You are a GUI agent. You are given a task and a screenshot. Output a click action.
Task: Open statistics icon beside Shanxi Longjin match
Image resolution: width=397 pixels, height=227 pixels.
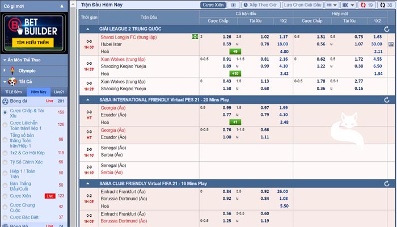(391, 44)
